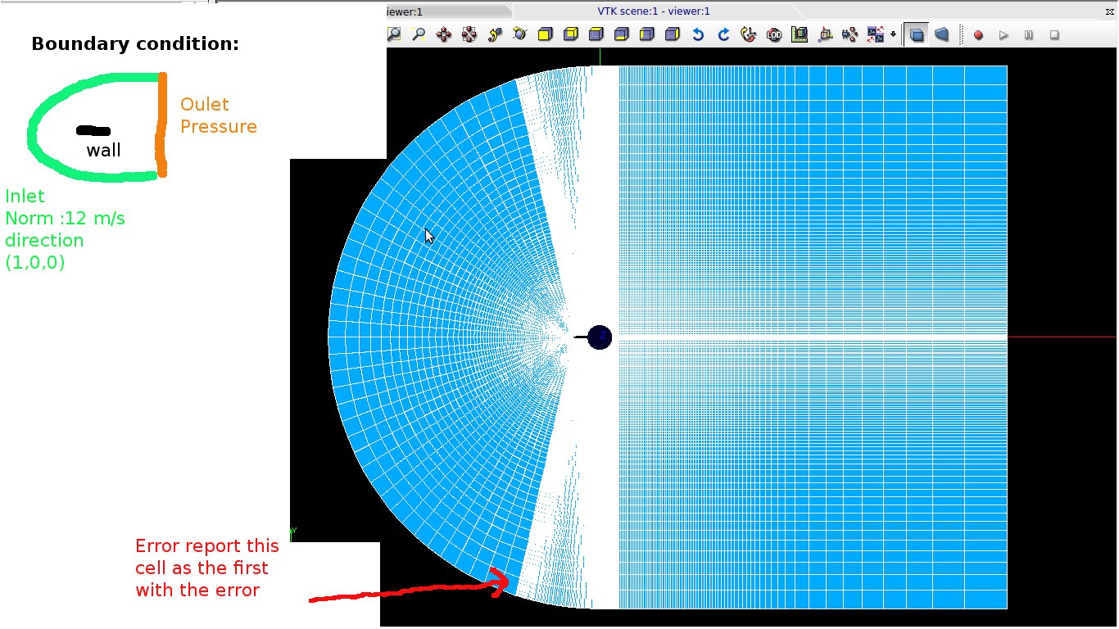Screen dimensions: 1119x629
Task: Rotate view clockwise
Action: tap(723, 34)
